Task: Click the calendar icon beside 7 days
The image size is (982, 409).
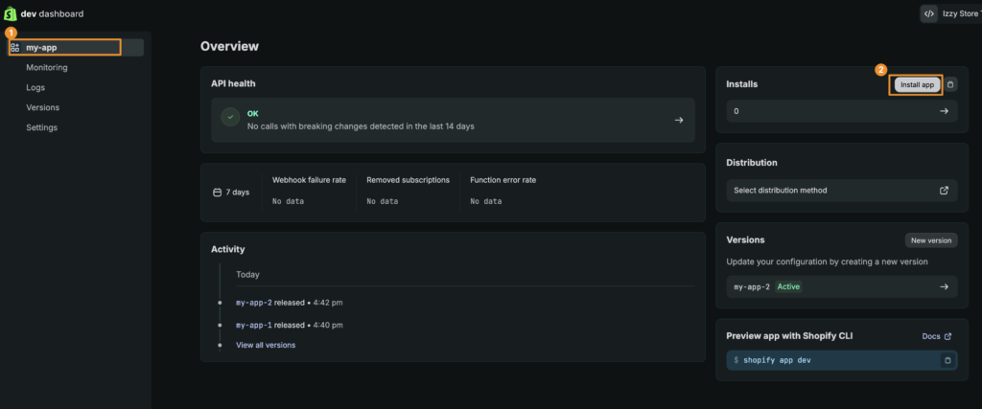Action: point(218,192)
